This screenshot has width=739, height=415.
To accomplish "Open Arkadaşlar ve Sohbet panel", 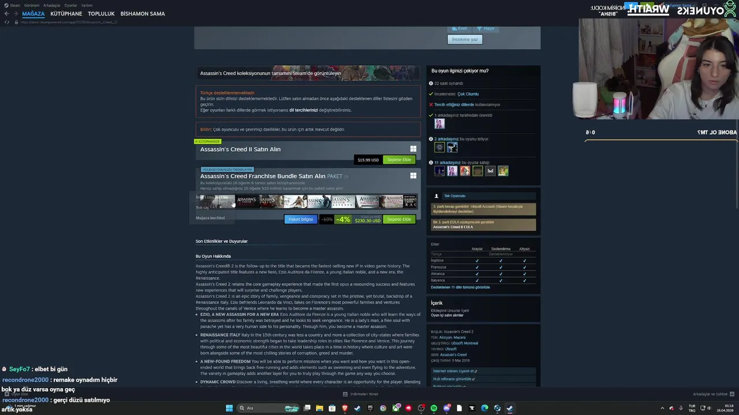I will (713, 394).
